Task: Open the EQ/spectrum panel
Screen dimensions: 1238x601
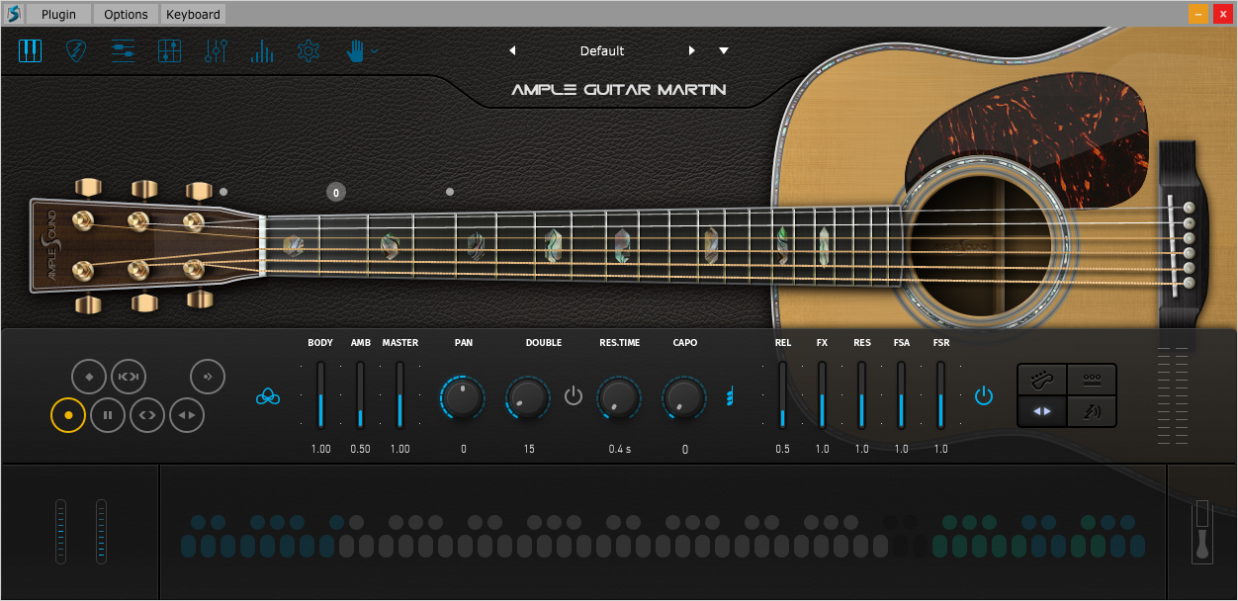Action: (261, 50)
